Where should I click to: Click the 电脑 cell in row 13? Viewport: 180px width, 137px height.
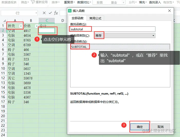point(15,83)
